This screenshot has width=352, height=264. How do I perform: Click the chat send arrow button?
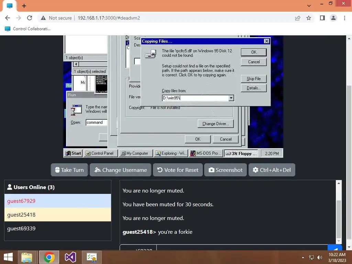click(x=335, y=248)
